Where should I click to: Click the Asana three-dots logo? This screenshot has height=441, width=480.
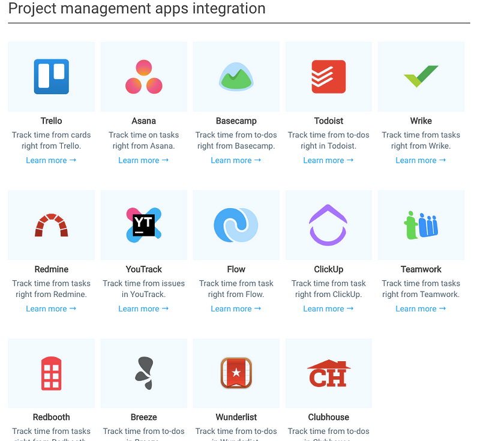tap(144, 77)
